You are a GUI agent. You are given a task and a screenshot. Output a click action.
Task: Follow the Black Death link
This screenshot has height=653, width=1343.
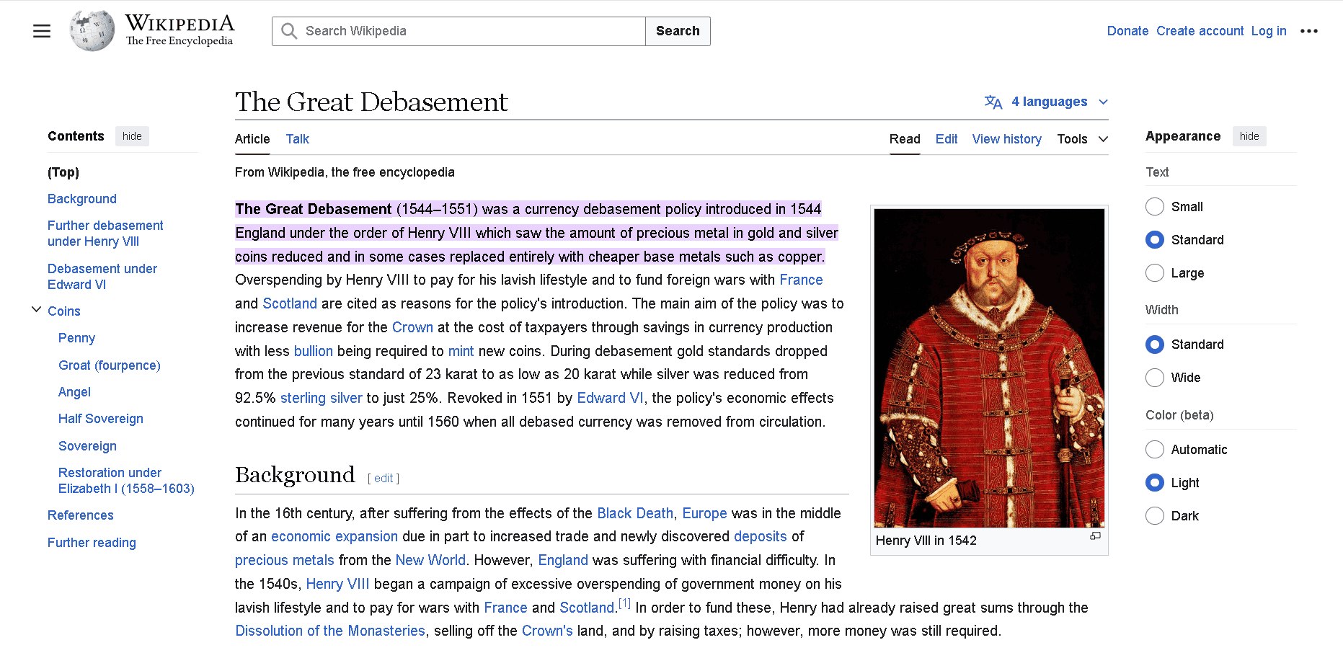tap(635, 513)
